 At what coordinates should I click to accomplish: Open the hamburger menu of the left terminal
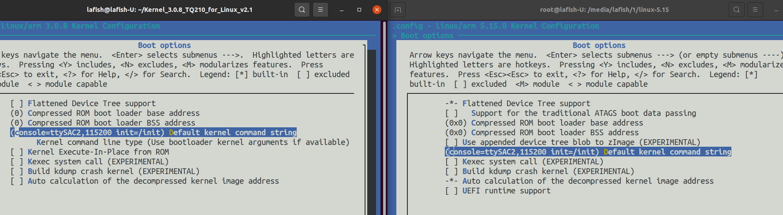[321, 10]
